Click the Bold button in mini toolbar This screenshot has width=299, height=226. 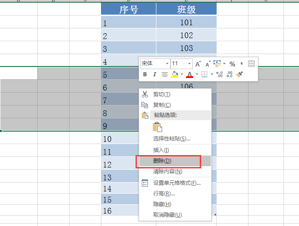(x=145, y=74)
